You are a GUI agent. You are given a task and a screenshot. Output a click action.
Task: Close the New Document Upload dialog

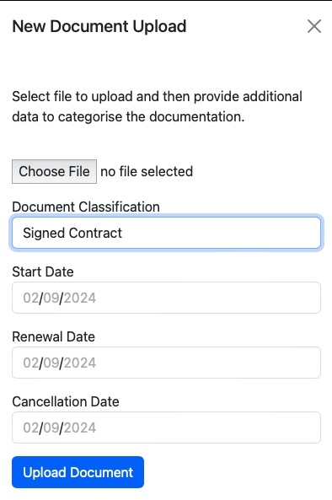point(314,26)
